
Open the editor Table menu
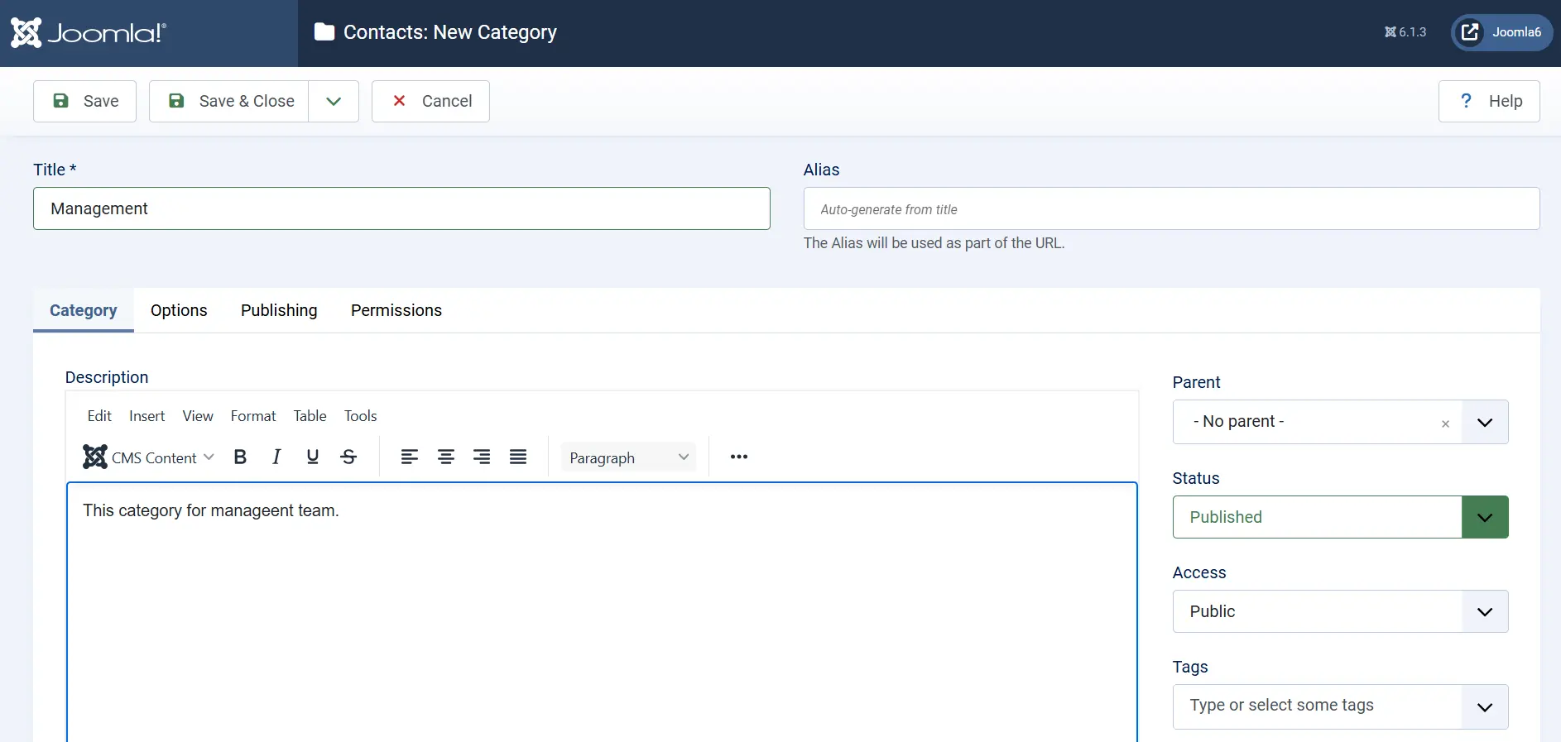(310, 416)
